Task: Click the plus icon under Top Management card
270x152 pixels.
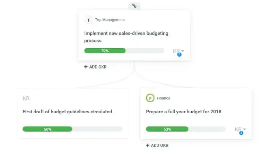Action: tap(86, 67)
